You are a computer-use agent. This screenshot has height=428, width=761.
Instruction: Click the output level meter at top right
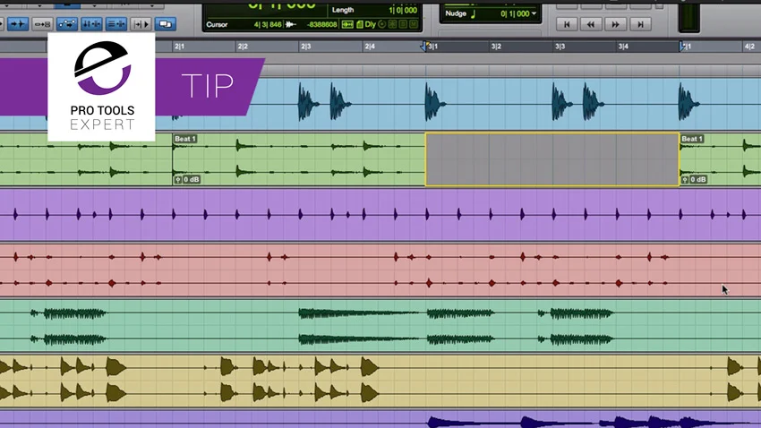(x=689, y=16)
